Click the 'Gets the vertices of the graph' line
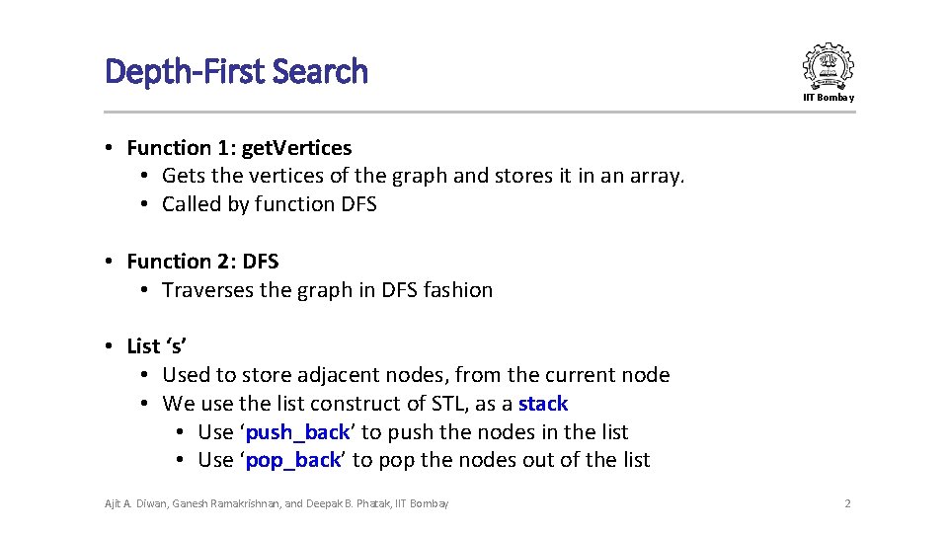Viewport: 948px width, 533px height. (423, 176)
